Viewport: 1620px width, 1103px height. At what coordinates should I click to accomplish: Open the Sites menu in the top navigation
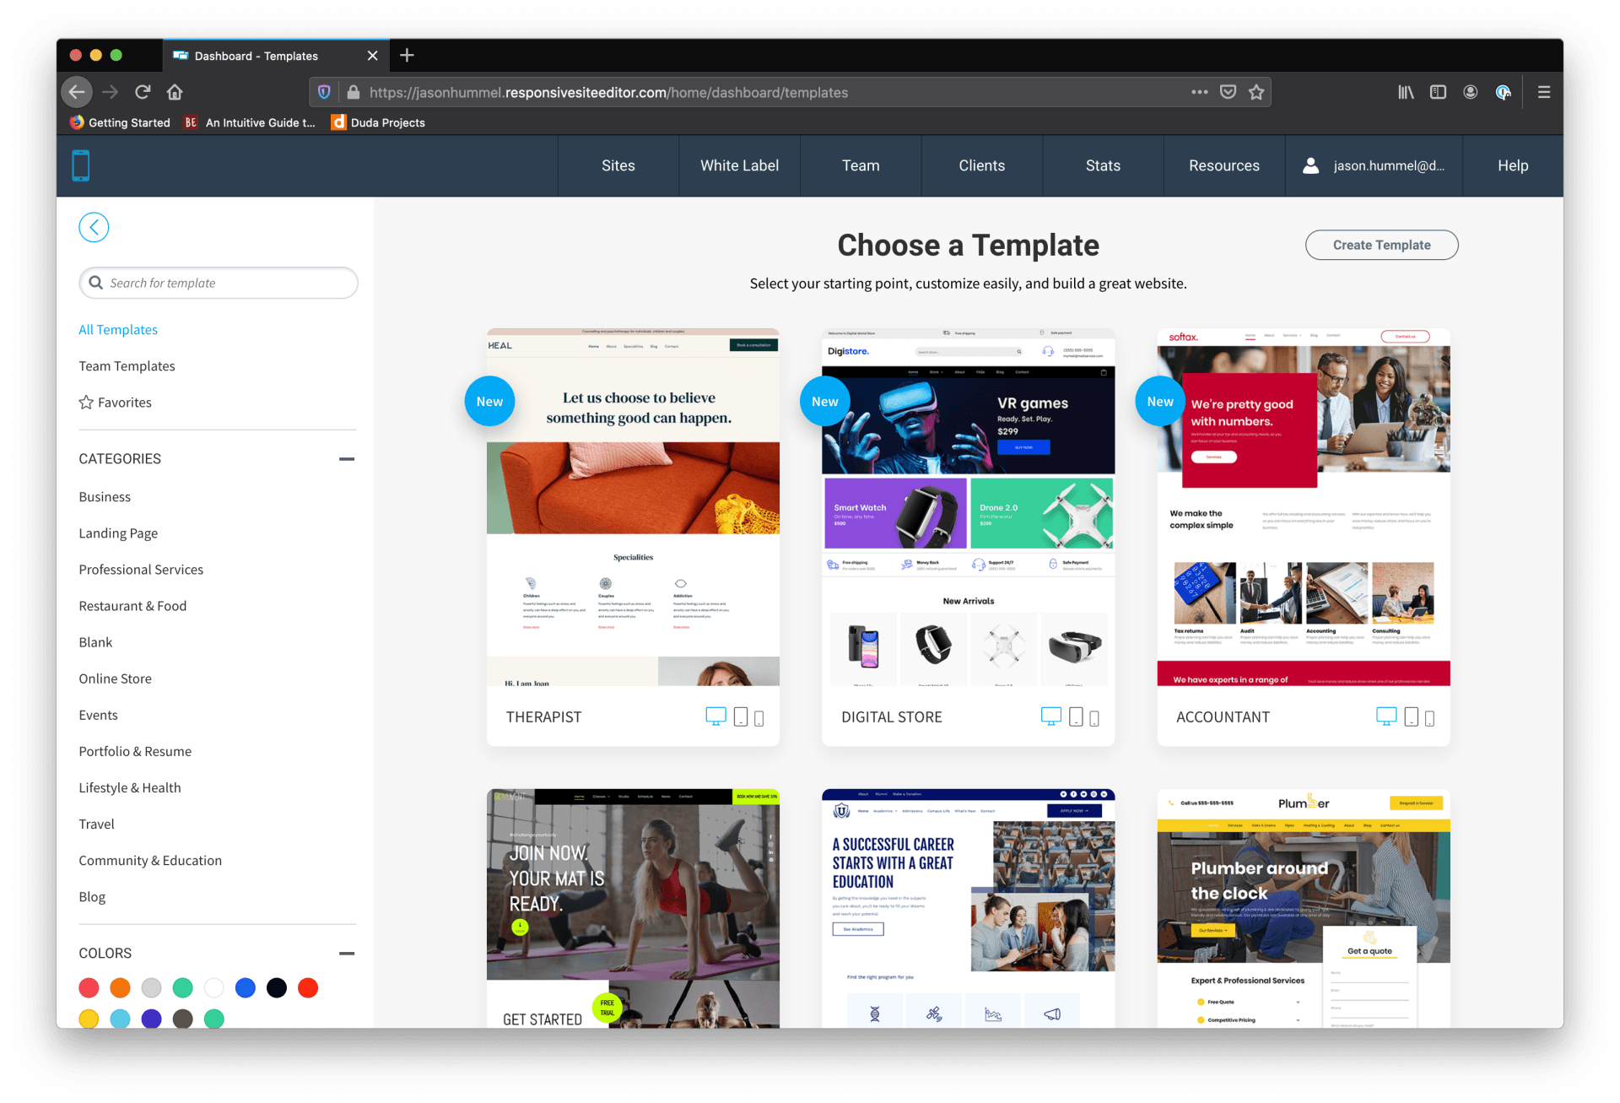[x=618, y=165]
